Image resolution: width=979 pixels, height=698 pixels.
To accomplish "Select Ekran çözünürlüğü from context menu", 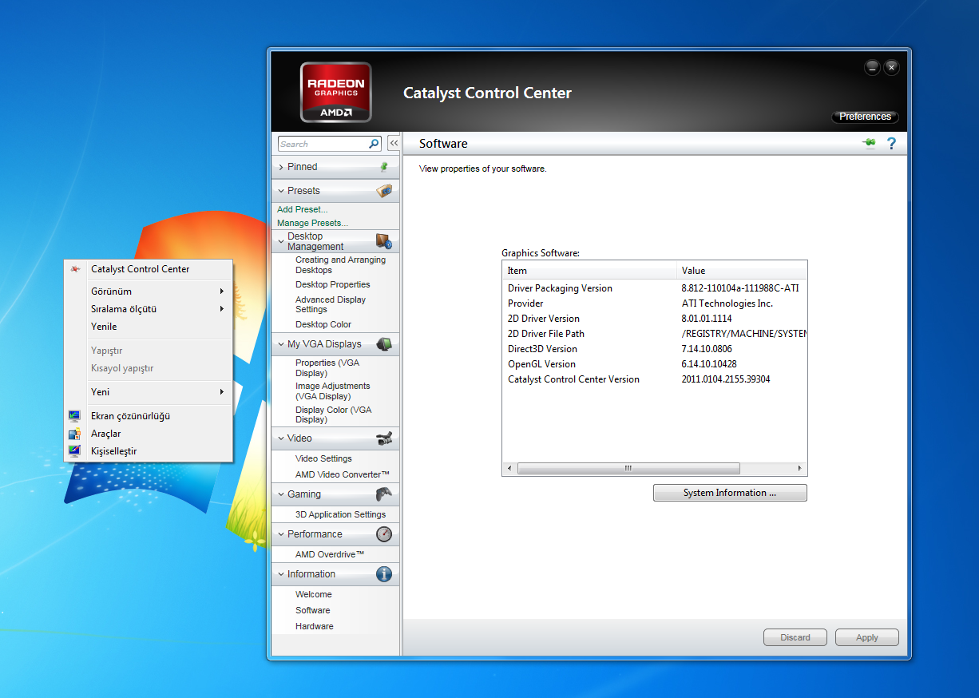I will (x=130, y=416).
